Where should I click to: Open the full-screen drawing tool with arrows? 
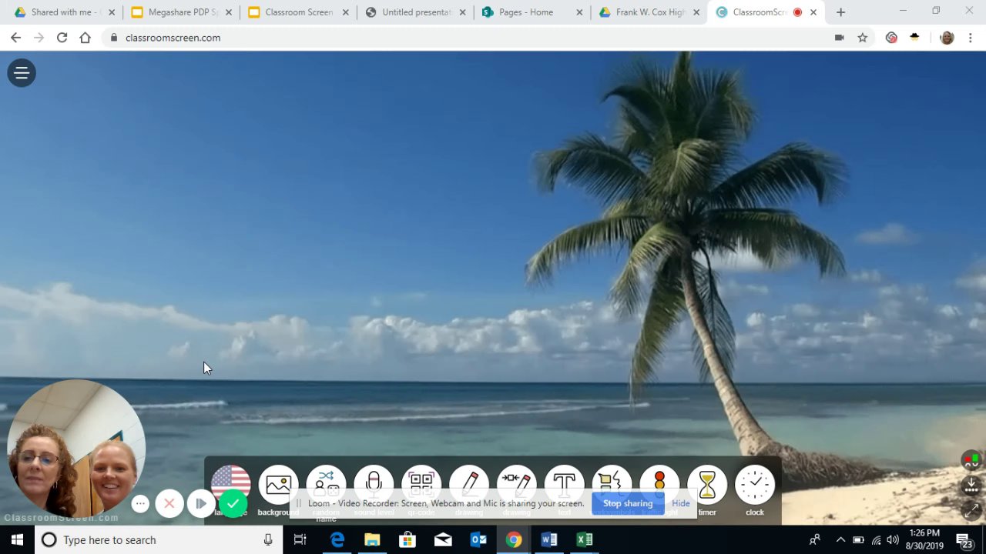point(517,485)
